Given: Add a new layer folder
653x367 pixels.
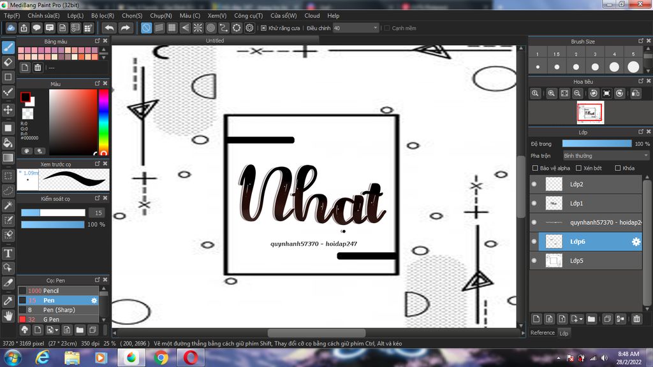Looking at the screenshot, I should tap(591, 319).
